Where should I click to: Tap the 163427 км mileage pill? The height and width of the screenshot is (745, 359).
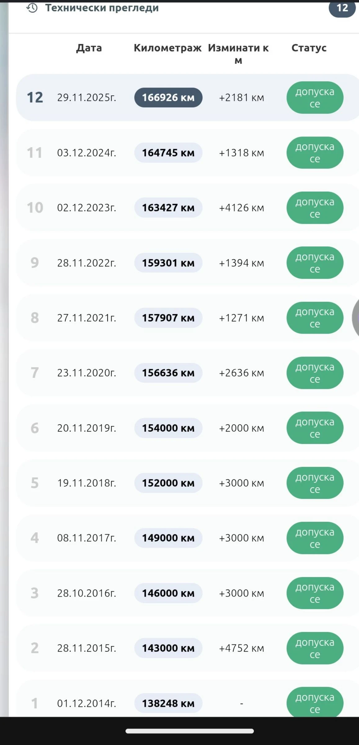tap(168, 208)
